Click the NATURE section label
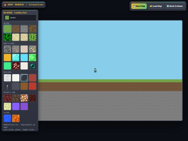The width and height of the screenshot is (188, 141). (7, 23)
